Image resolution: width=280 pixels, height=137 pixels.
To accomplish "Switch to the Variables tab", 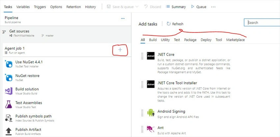I will pos(23,7).
